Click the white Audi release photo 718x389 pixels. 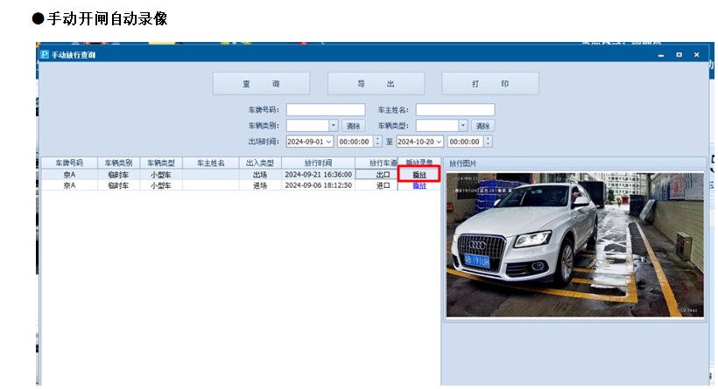(x=574, y=244)
